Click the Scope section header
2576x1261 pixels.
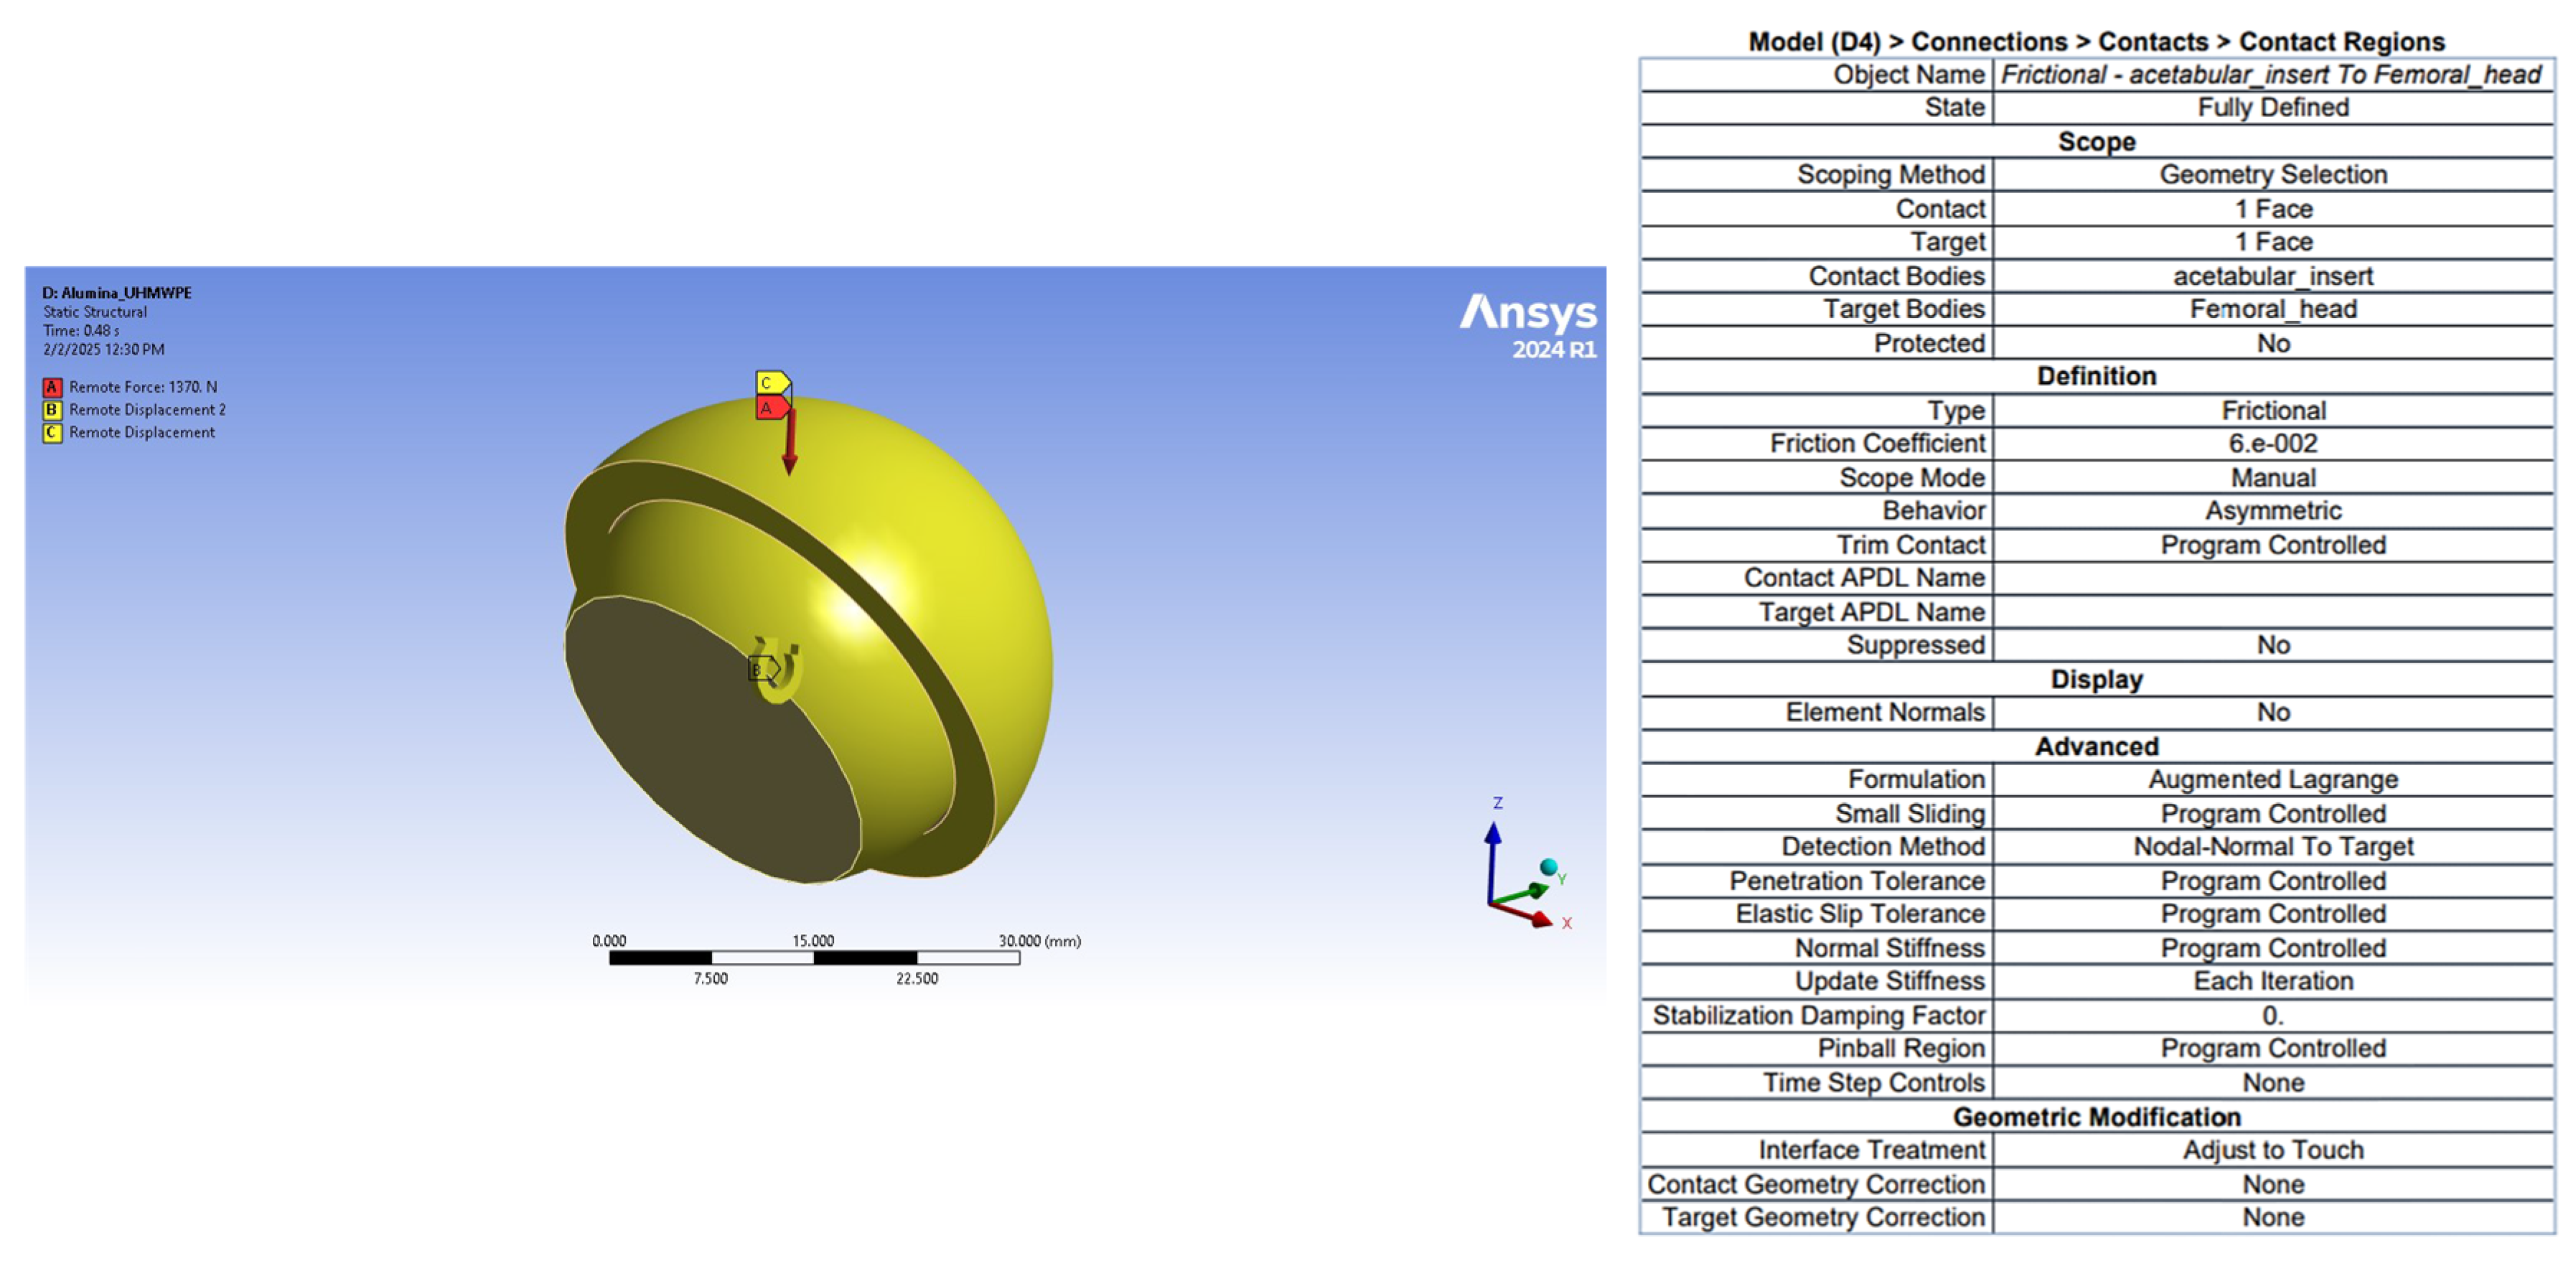(x=2096, y=141)
